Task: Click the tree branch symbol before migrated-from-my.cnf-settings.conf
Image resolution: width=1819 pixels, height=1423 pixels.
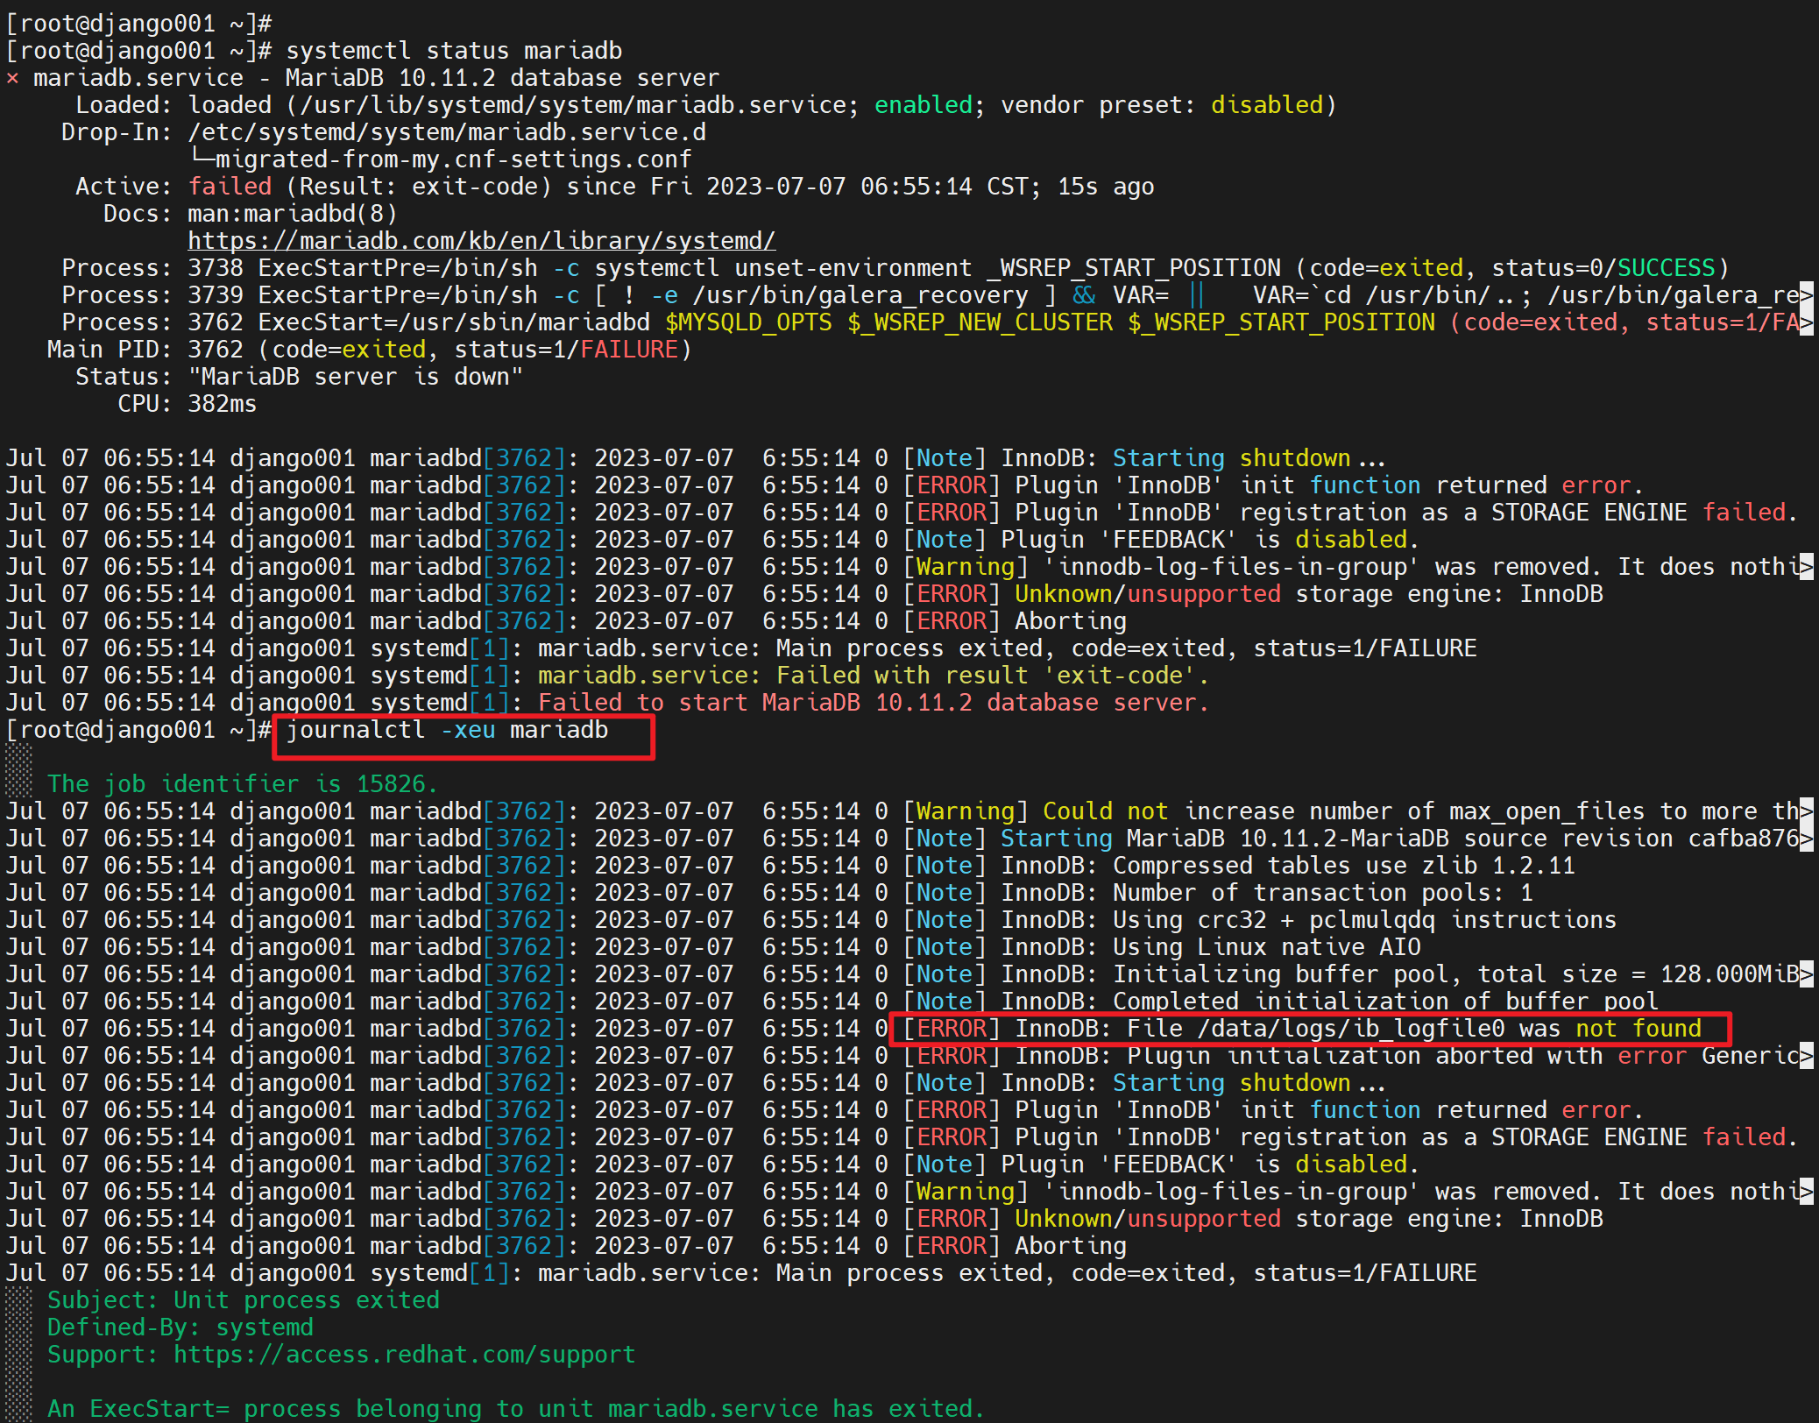Action: click(202, 159)
